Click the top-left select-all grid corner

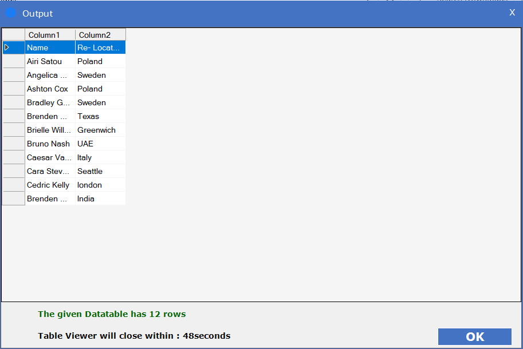coord(13,35)
